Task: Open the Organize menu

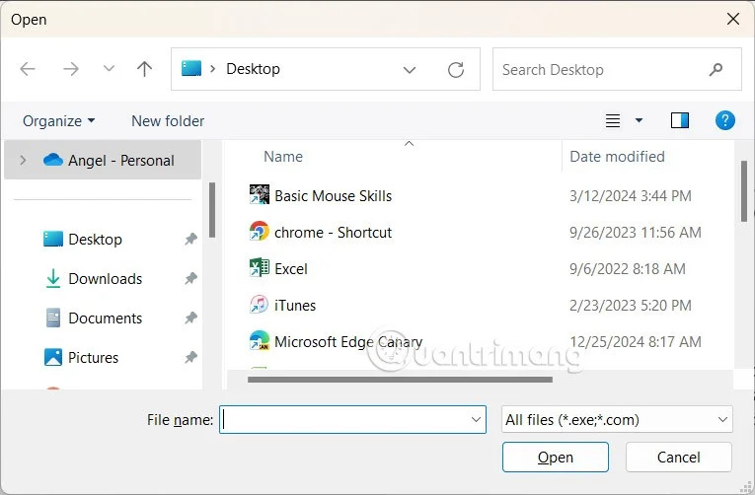Action: (x=59, y=120)
